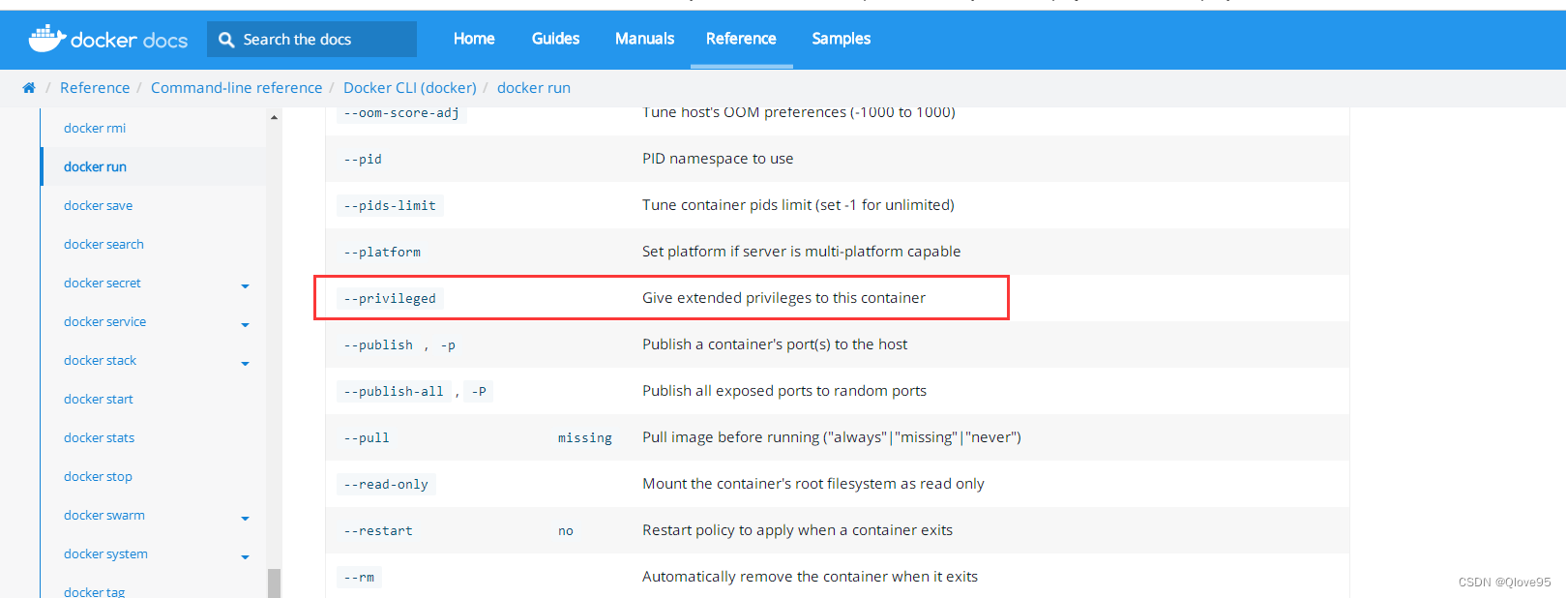Open docker rmi in sidebar
Viewport: 1566px width, 598px height.
(95, 128)
